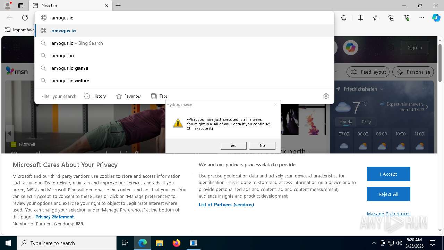The image size is (444, 250).
Task: Click the taskbar search box
Action: tap(67, 243)
